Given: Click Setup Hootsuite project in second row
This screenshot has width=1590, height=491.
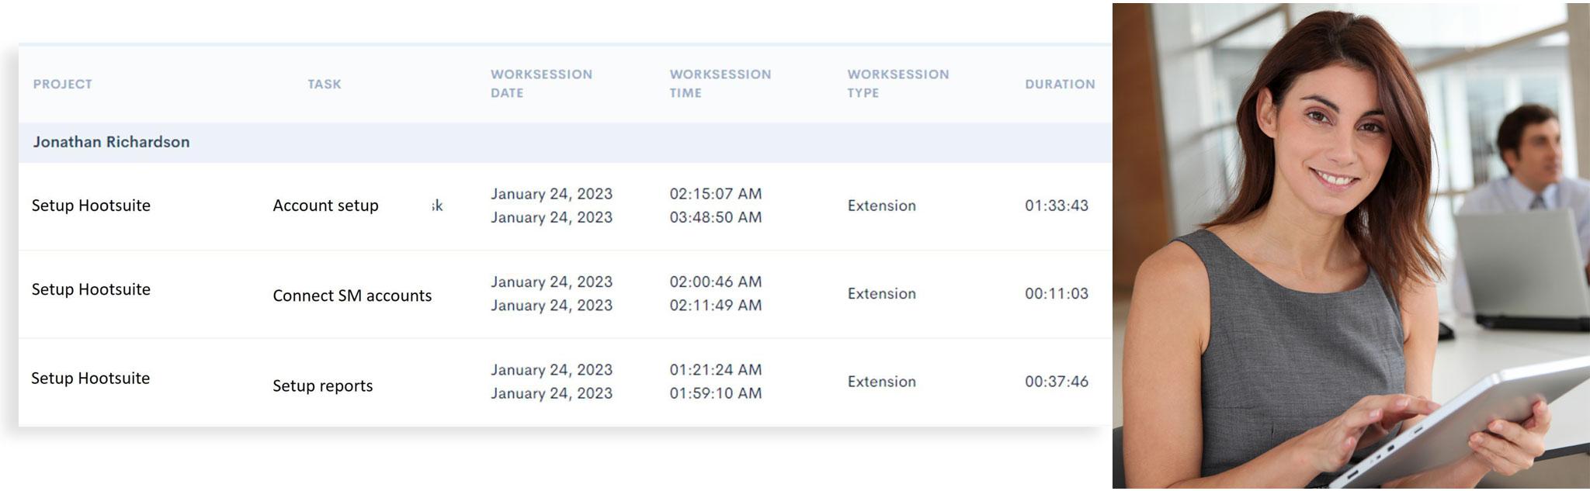Looking at the screenshot, I should click(91, 289).
